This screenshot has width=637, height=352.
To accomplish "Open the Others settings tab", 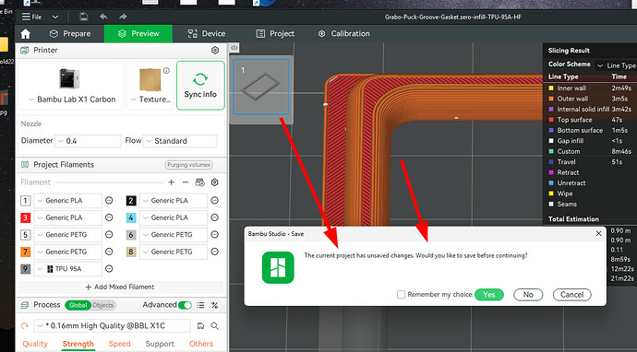I will click(201, 344).
